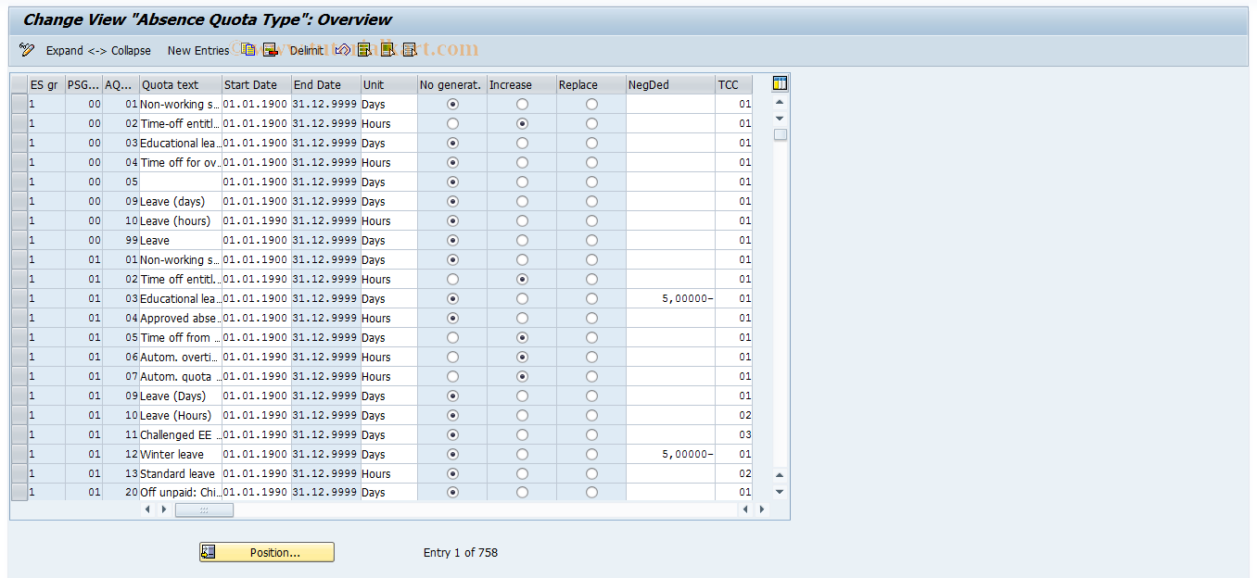Open the table configuration settings icon
The height and width of the screenshot is (578, 1257).
tap(780, 84)
